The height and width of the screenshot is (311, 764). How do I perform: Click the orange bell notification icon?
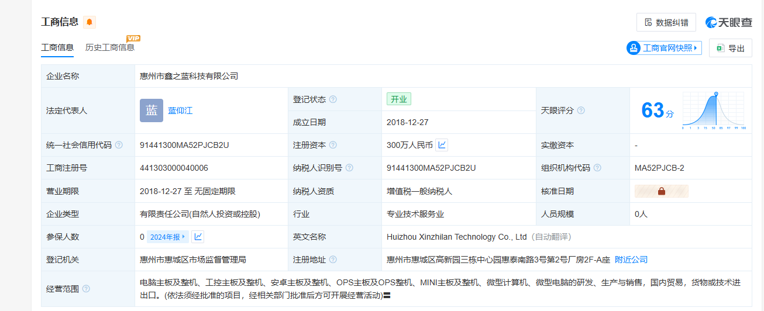click(90, 22)
